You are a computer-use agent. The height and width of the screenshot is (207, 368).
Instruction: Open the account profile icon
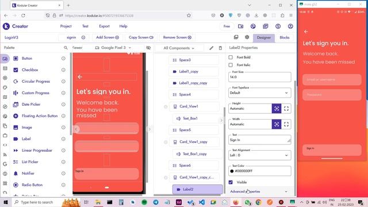(x=290, y=26)
